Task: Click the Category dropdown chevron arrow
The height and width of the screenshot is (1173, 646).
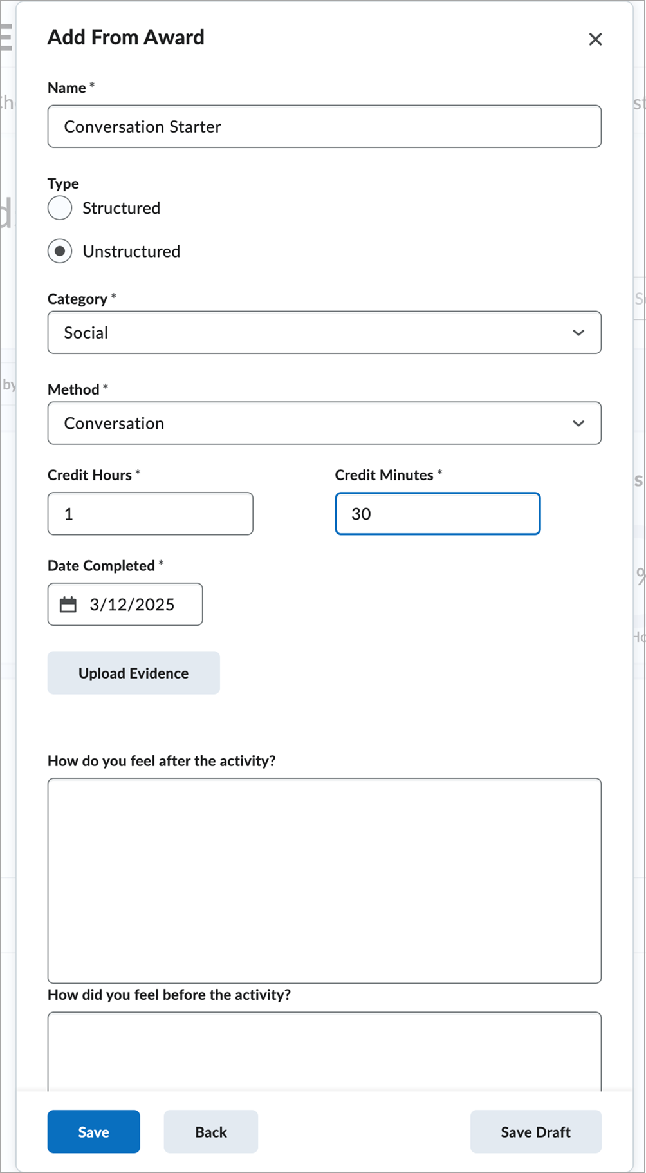Action: [578, 333]
